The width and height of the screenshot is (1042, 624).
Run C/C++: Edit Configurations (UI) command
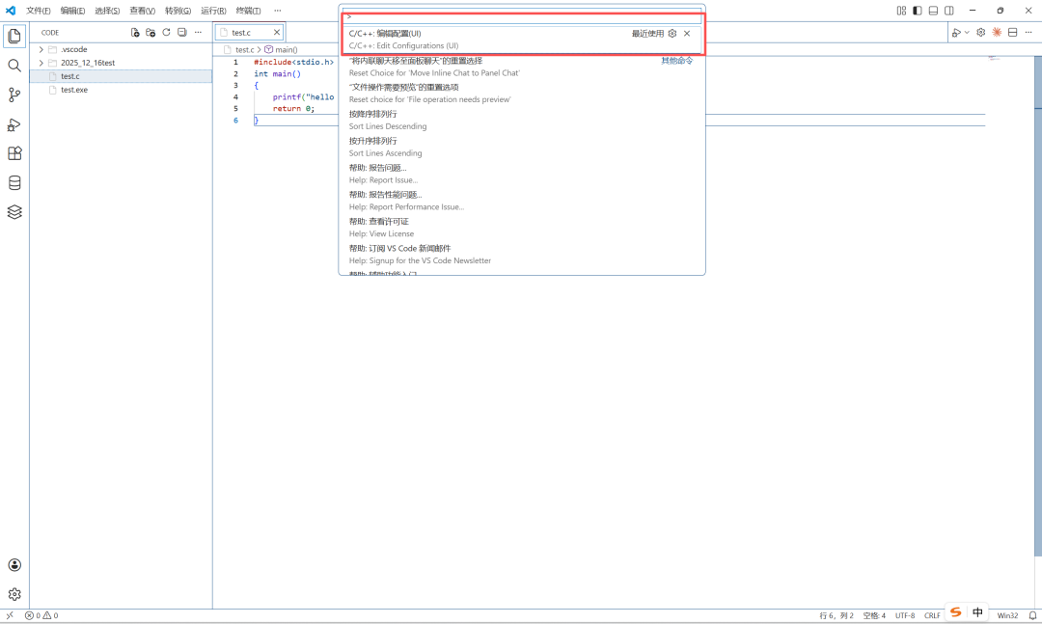click(x=522, y=40)
